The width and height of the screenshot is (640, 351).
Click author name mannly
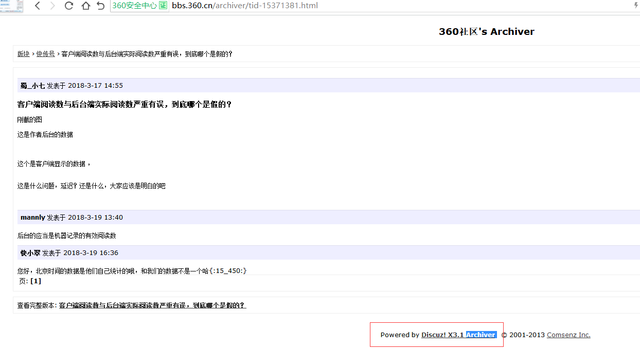[x=33, y=218]
